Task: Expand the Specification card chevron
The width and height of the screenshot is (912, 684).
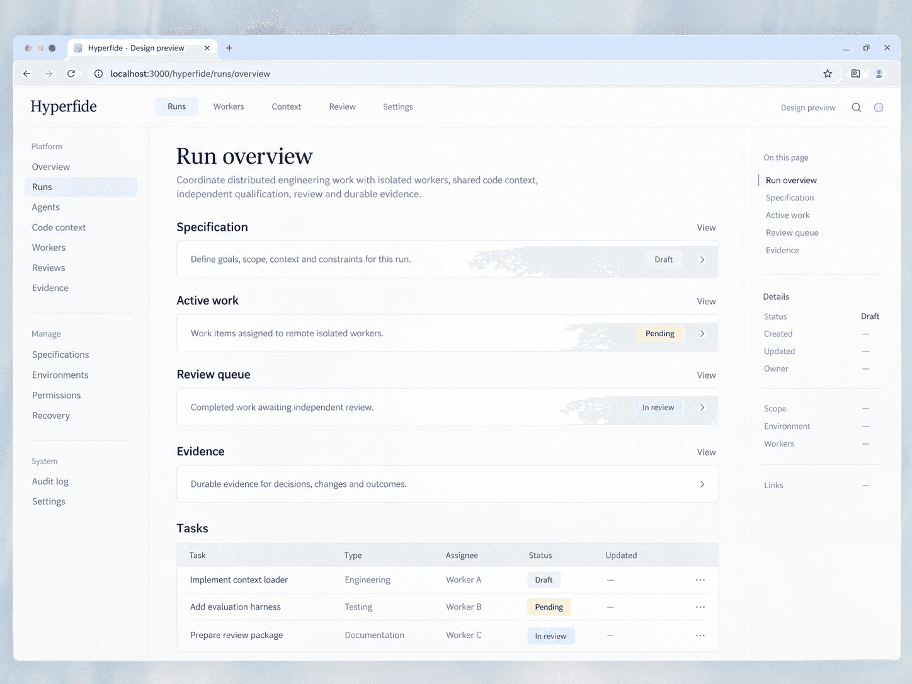Action: click(x=702, y=259)
